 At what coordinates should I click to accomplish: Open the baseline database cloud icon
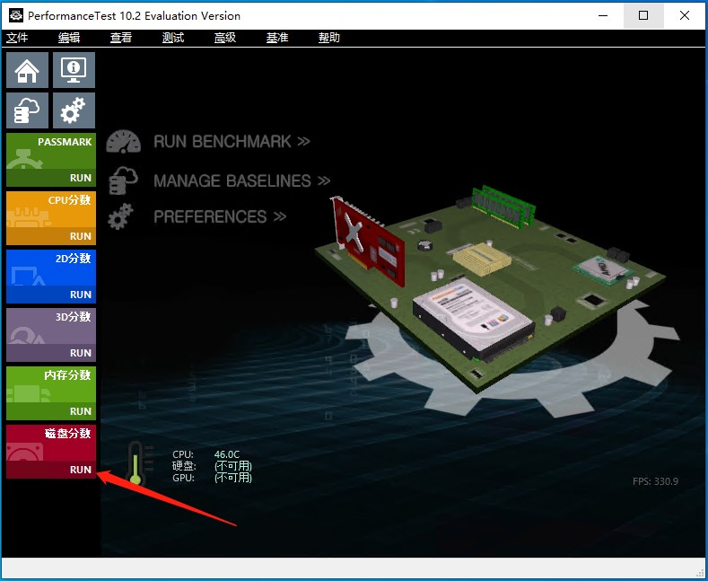click(x=27, y=110)
